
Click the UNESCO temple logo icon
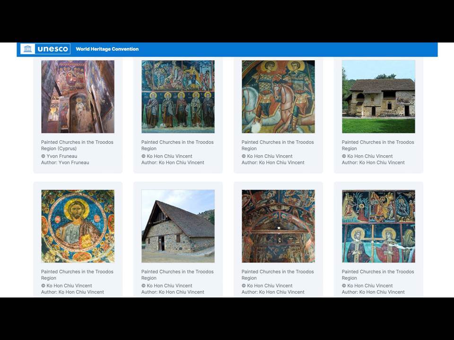click(27, 49)
